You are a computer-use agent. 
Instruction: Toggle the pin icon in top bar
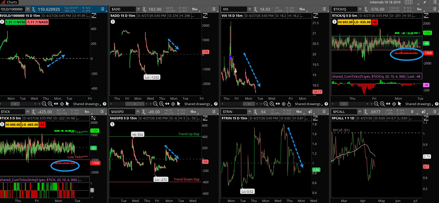(425, 2)
